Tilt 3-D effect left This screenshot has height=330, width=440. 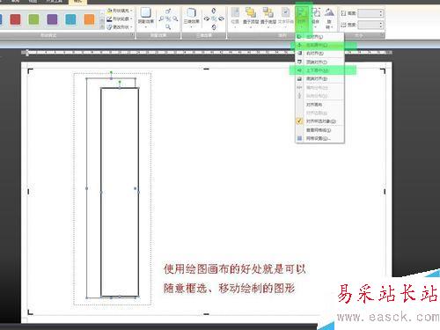(x=207, y=19)
